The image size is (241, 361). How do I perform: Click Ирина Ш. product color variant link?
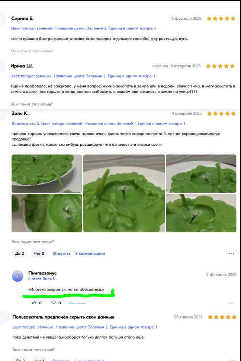(x=83, y=76)
